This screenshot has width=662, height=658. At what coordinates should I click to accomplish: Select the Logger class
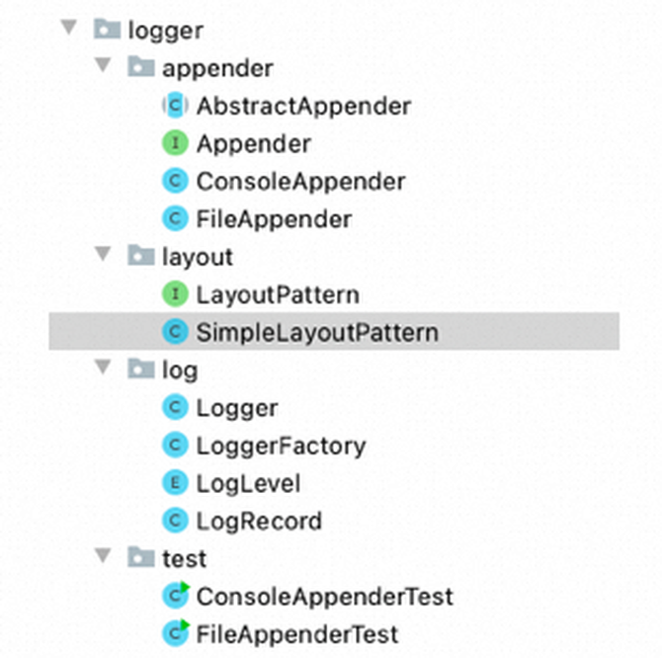237,408
